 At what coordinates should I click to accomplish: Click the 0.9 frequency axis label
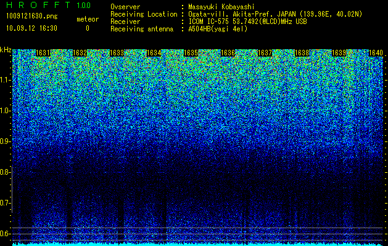pyautogui.click(x=4, y=141)
